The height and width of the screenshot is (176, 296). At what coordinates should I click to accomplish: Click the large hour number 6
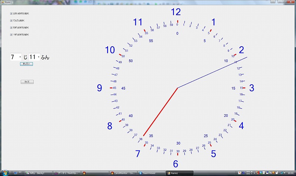click(175, 164)
